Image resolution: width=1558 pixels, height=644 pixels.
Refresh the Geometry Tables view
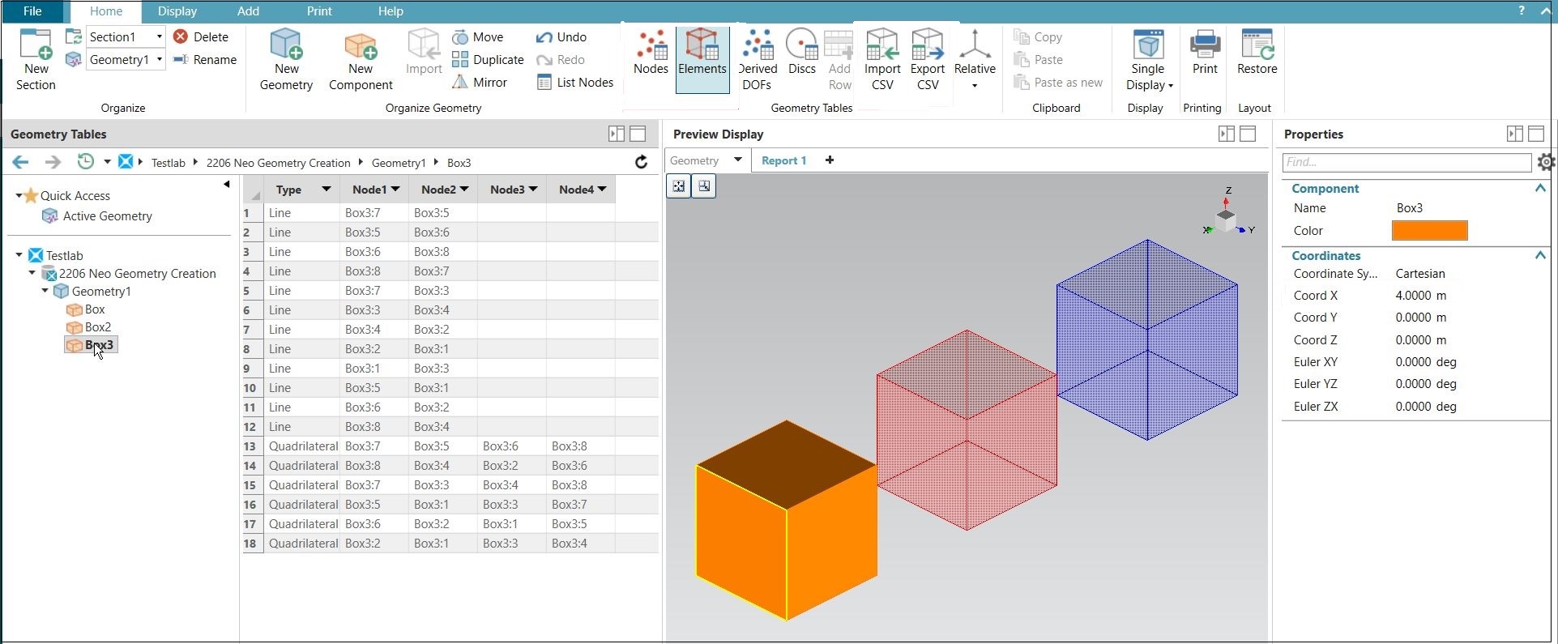click(641, 162)
